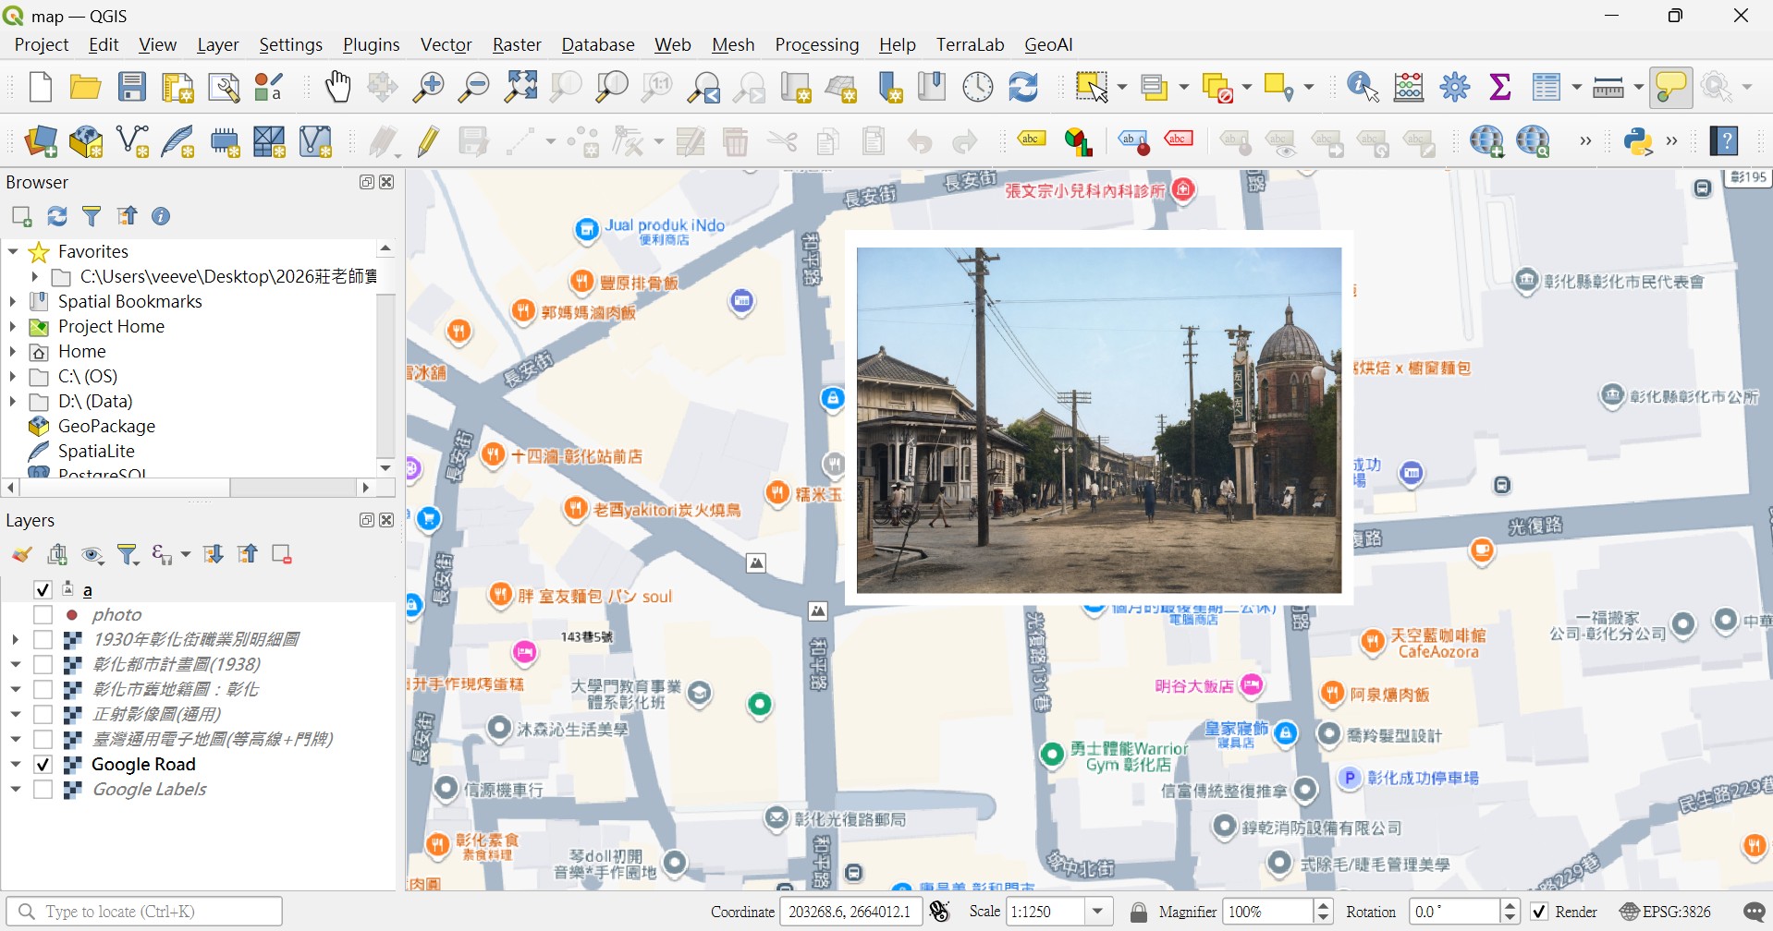
Task: Toggle the Render checkbox in status bar
Action: coord(1539,913)
